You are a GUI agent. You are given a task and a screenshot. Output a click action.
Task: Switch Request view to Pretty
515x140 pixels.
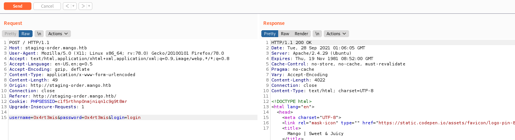10,34
